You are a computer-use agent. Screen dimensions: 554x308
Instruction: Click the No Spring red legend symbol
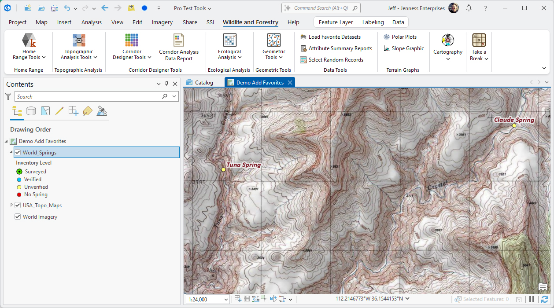point(19,194)
